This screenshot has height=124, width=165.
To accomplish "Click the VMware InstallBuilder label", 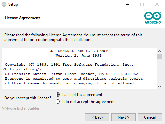I will 21,108.
